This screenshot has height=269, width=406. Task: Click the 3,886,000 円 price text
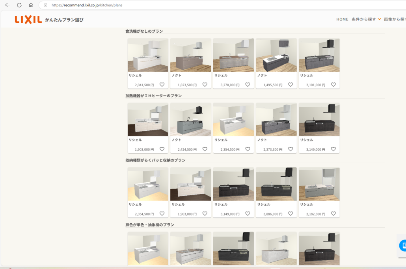[273, 214]
